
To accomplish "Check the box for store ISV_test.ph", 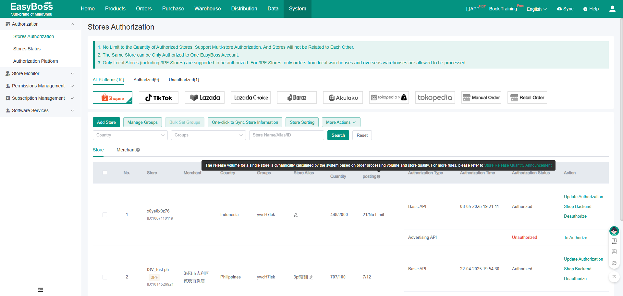I will coord(105,277).
